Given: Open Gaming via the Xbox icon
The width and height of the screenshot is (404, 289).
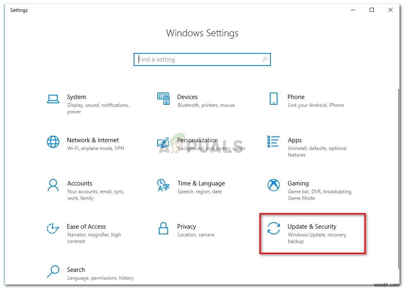Looking at the screenshot, I should click(x=273, y=185).
